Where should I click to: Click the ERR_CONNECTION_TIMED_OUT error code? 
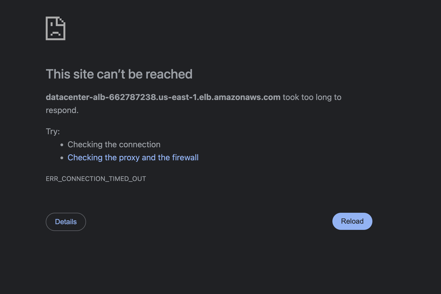pos(96,179)
